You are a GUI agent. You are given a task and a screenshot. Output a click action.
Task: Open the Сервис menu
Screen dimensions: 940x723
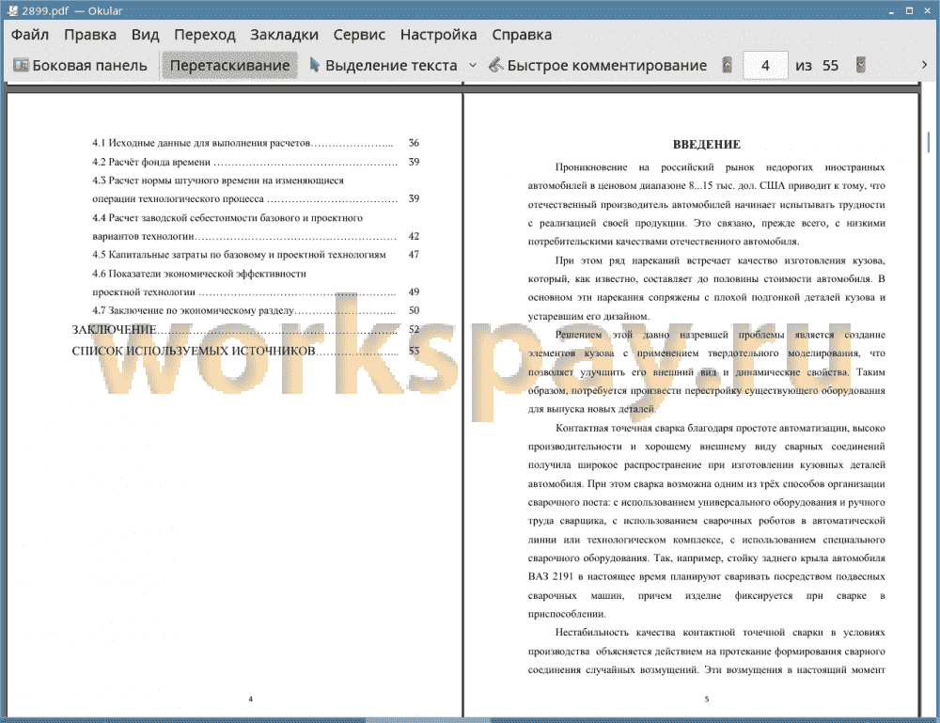coord(359,35)
